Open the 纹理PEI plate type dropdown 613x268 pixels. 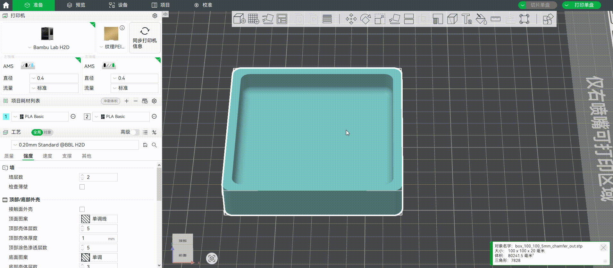click(112, 47)
